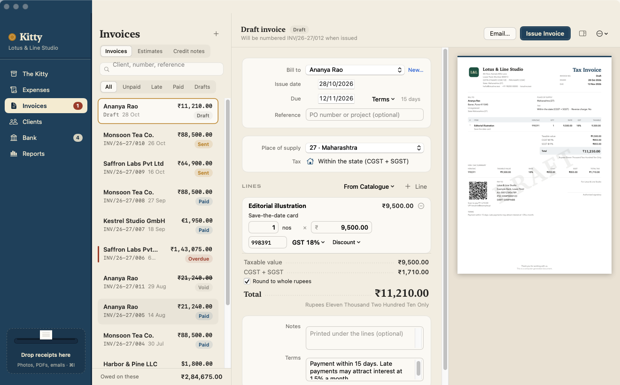620x385 pixels.
Task: Click the Terms text scrollbar
Action: click(418, 369)
